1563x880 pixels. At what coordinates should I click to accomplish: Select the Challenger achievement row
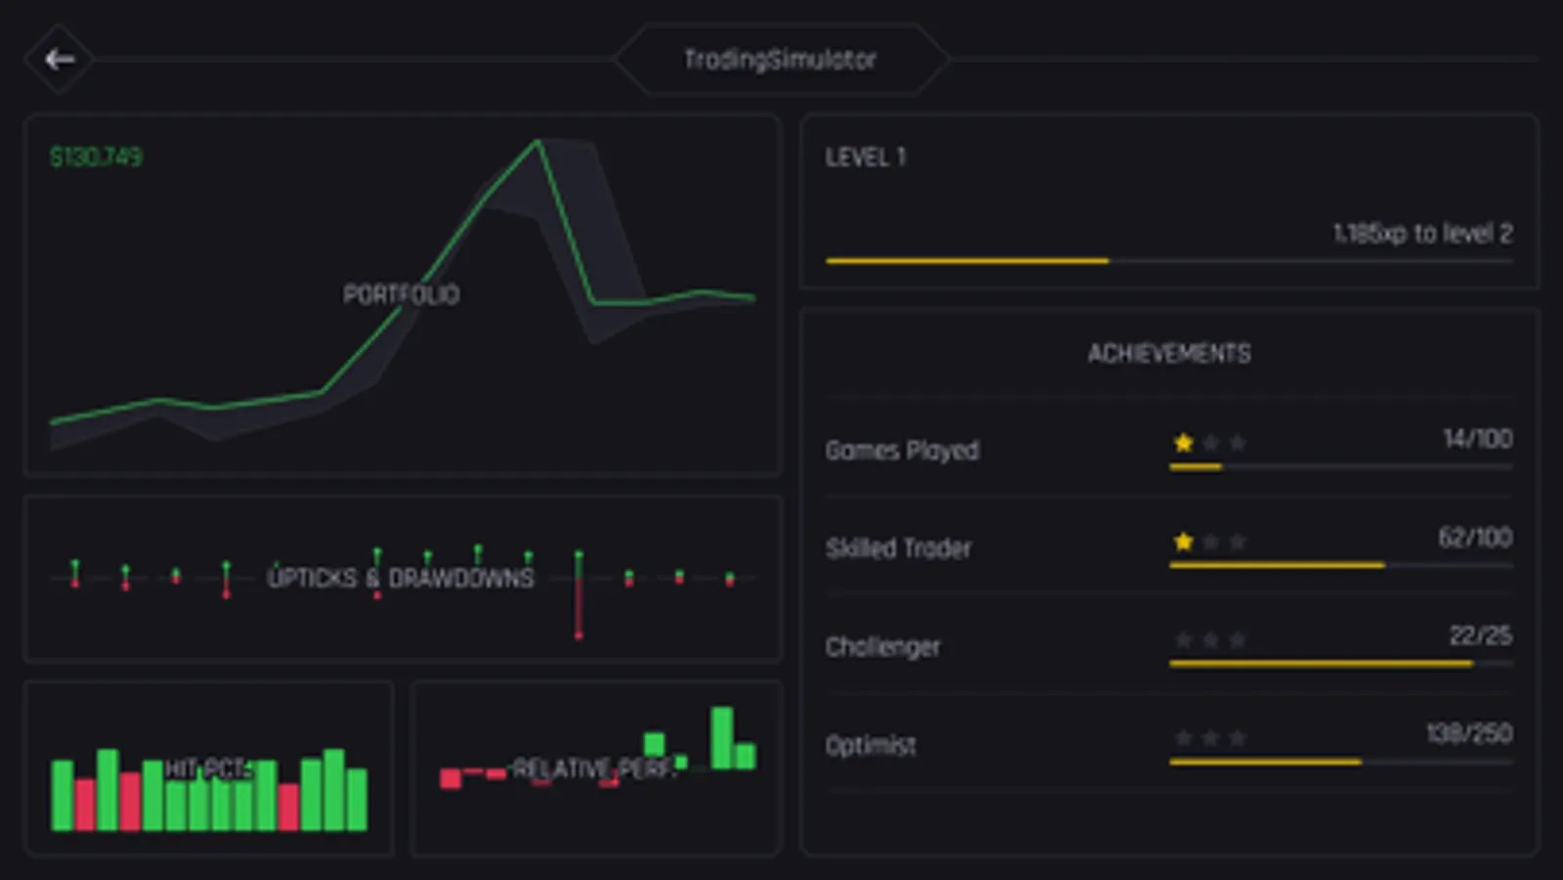pyautogui.click(x=1169, y=645)
